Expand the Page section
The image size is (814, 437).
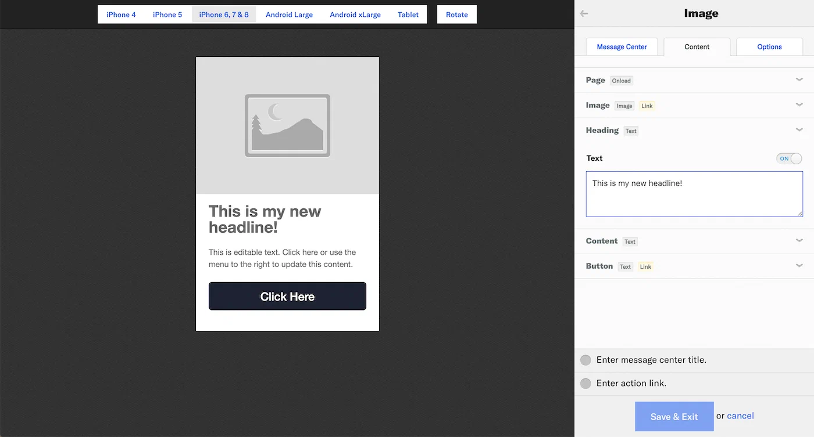click(799, 80)
